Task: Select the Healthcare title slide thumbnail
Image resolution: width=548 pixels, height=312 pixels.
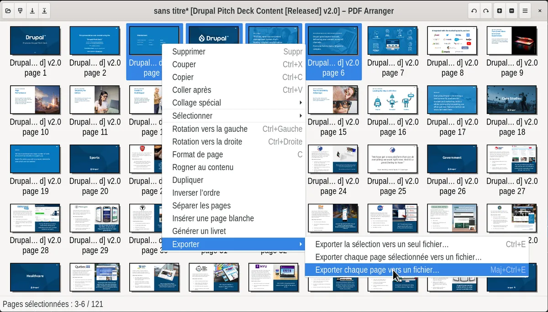Action: point(35,277)
